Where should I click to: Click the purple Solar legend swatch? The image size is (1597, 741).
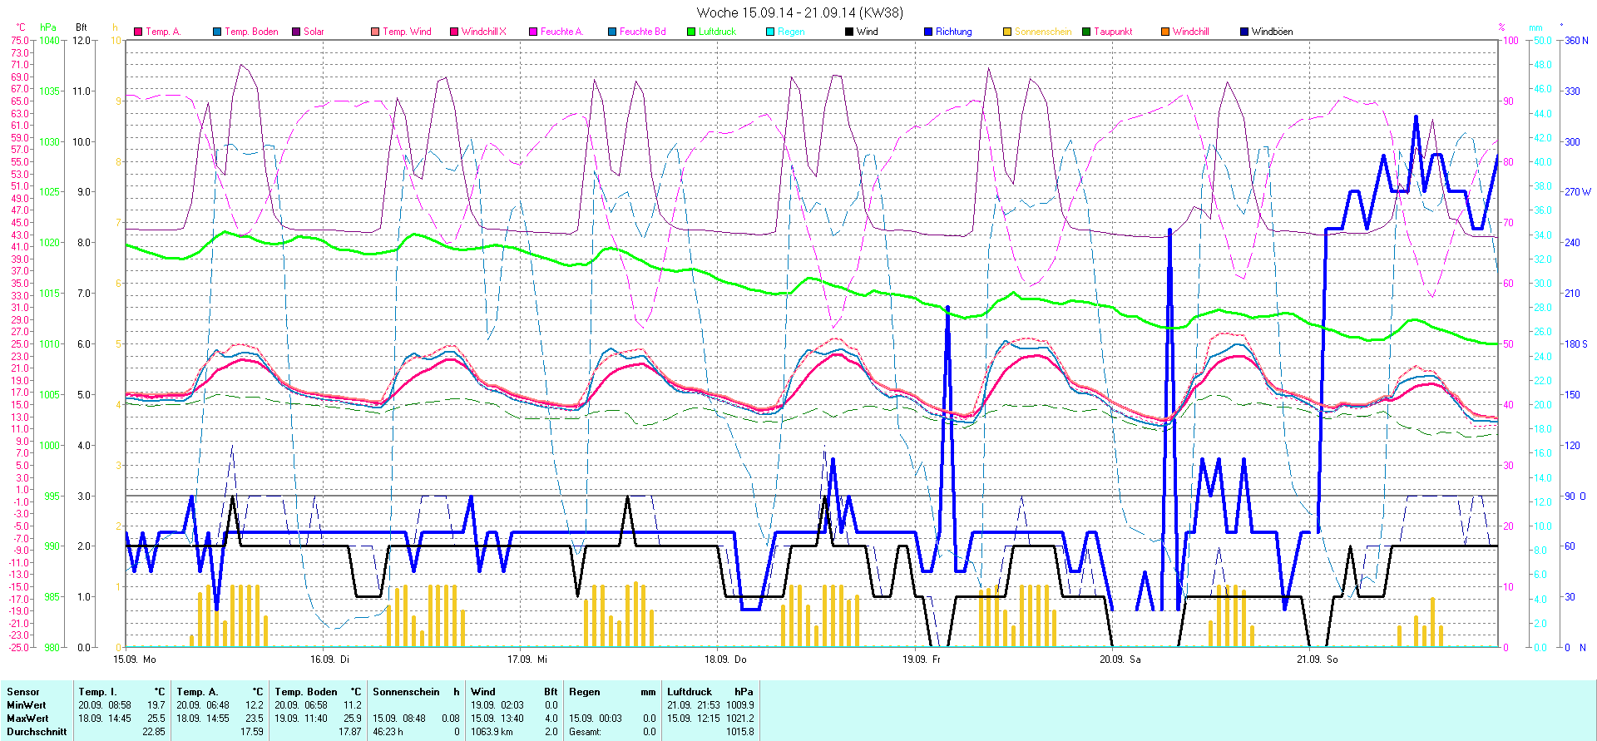coord(296,32)
